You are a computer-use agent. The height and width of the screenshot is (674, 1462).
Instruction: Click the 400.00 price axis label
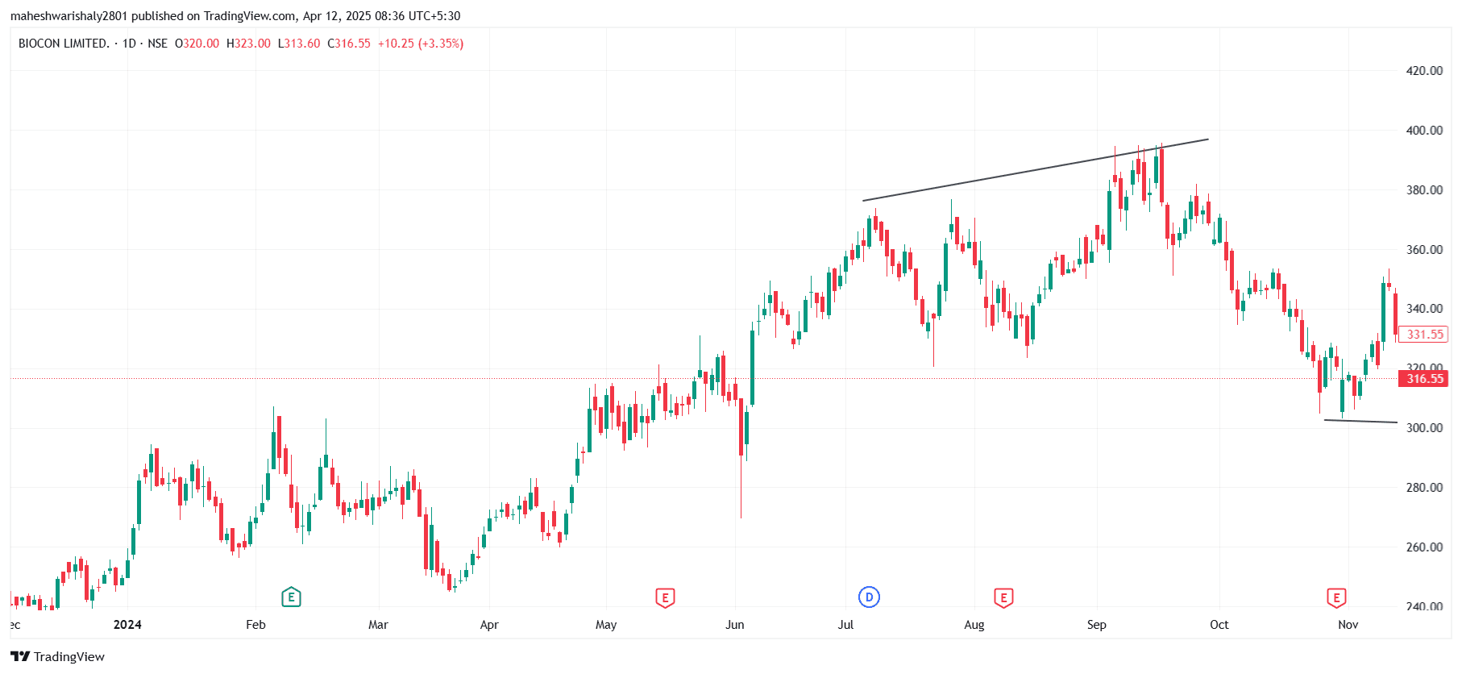(1424, 131)
